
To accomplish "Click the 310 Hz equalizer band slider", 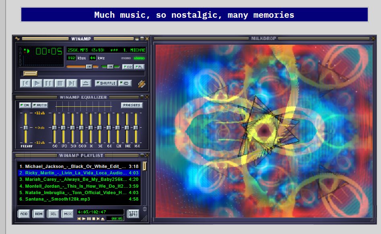I will [x=72, y=128].
